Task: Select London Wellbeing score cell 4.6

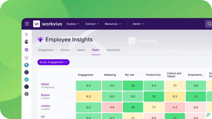Action: [112, 107]
